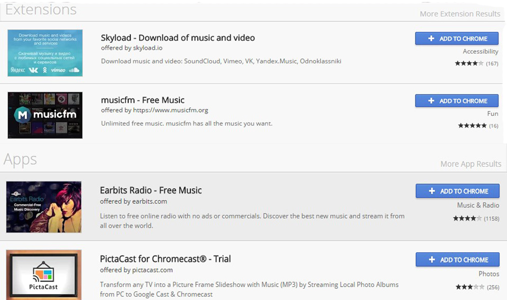
Task: Add PictaCast for Chromecast to Chrome
Action: coord(457,259)
